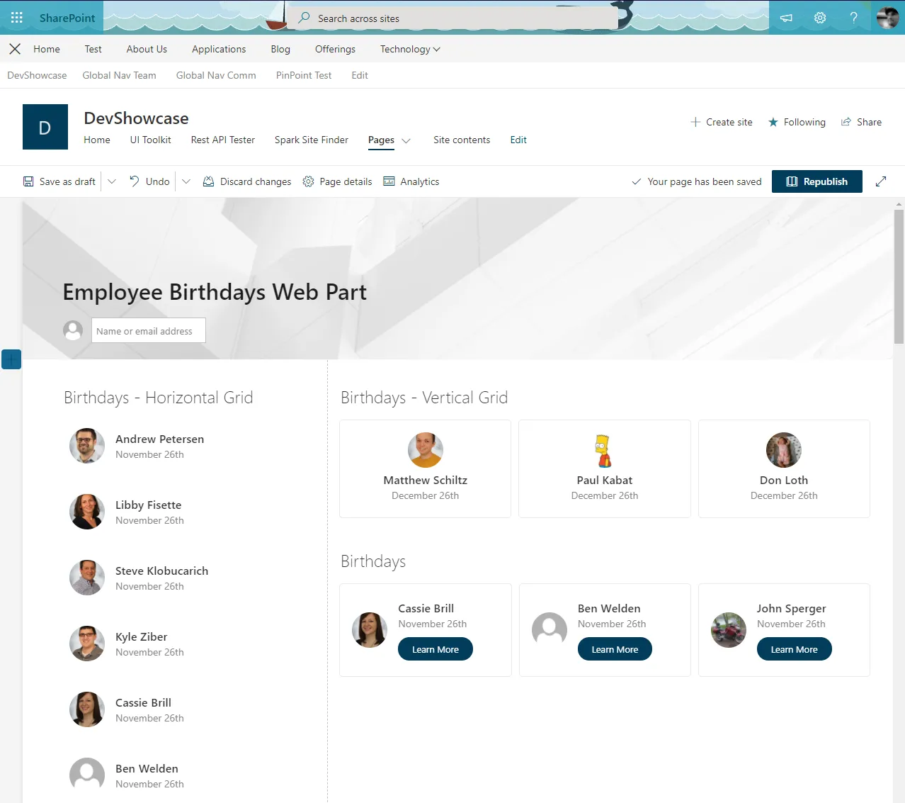Open the user profile picture in header
Screen dimensions: 905x803
[887, 18]
